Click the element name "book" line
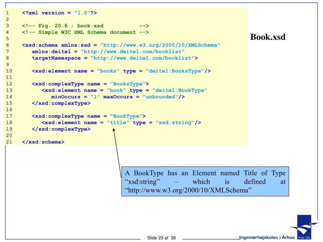This screenshot has width=323, height=242. click(x=124, y=90)
